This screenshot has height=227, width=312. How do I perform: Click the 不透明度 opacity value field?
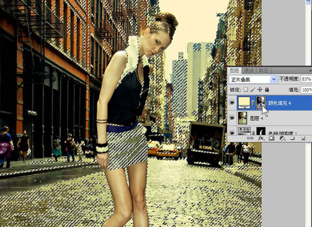[x=306, y=80]
